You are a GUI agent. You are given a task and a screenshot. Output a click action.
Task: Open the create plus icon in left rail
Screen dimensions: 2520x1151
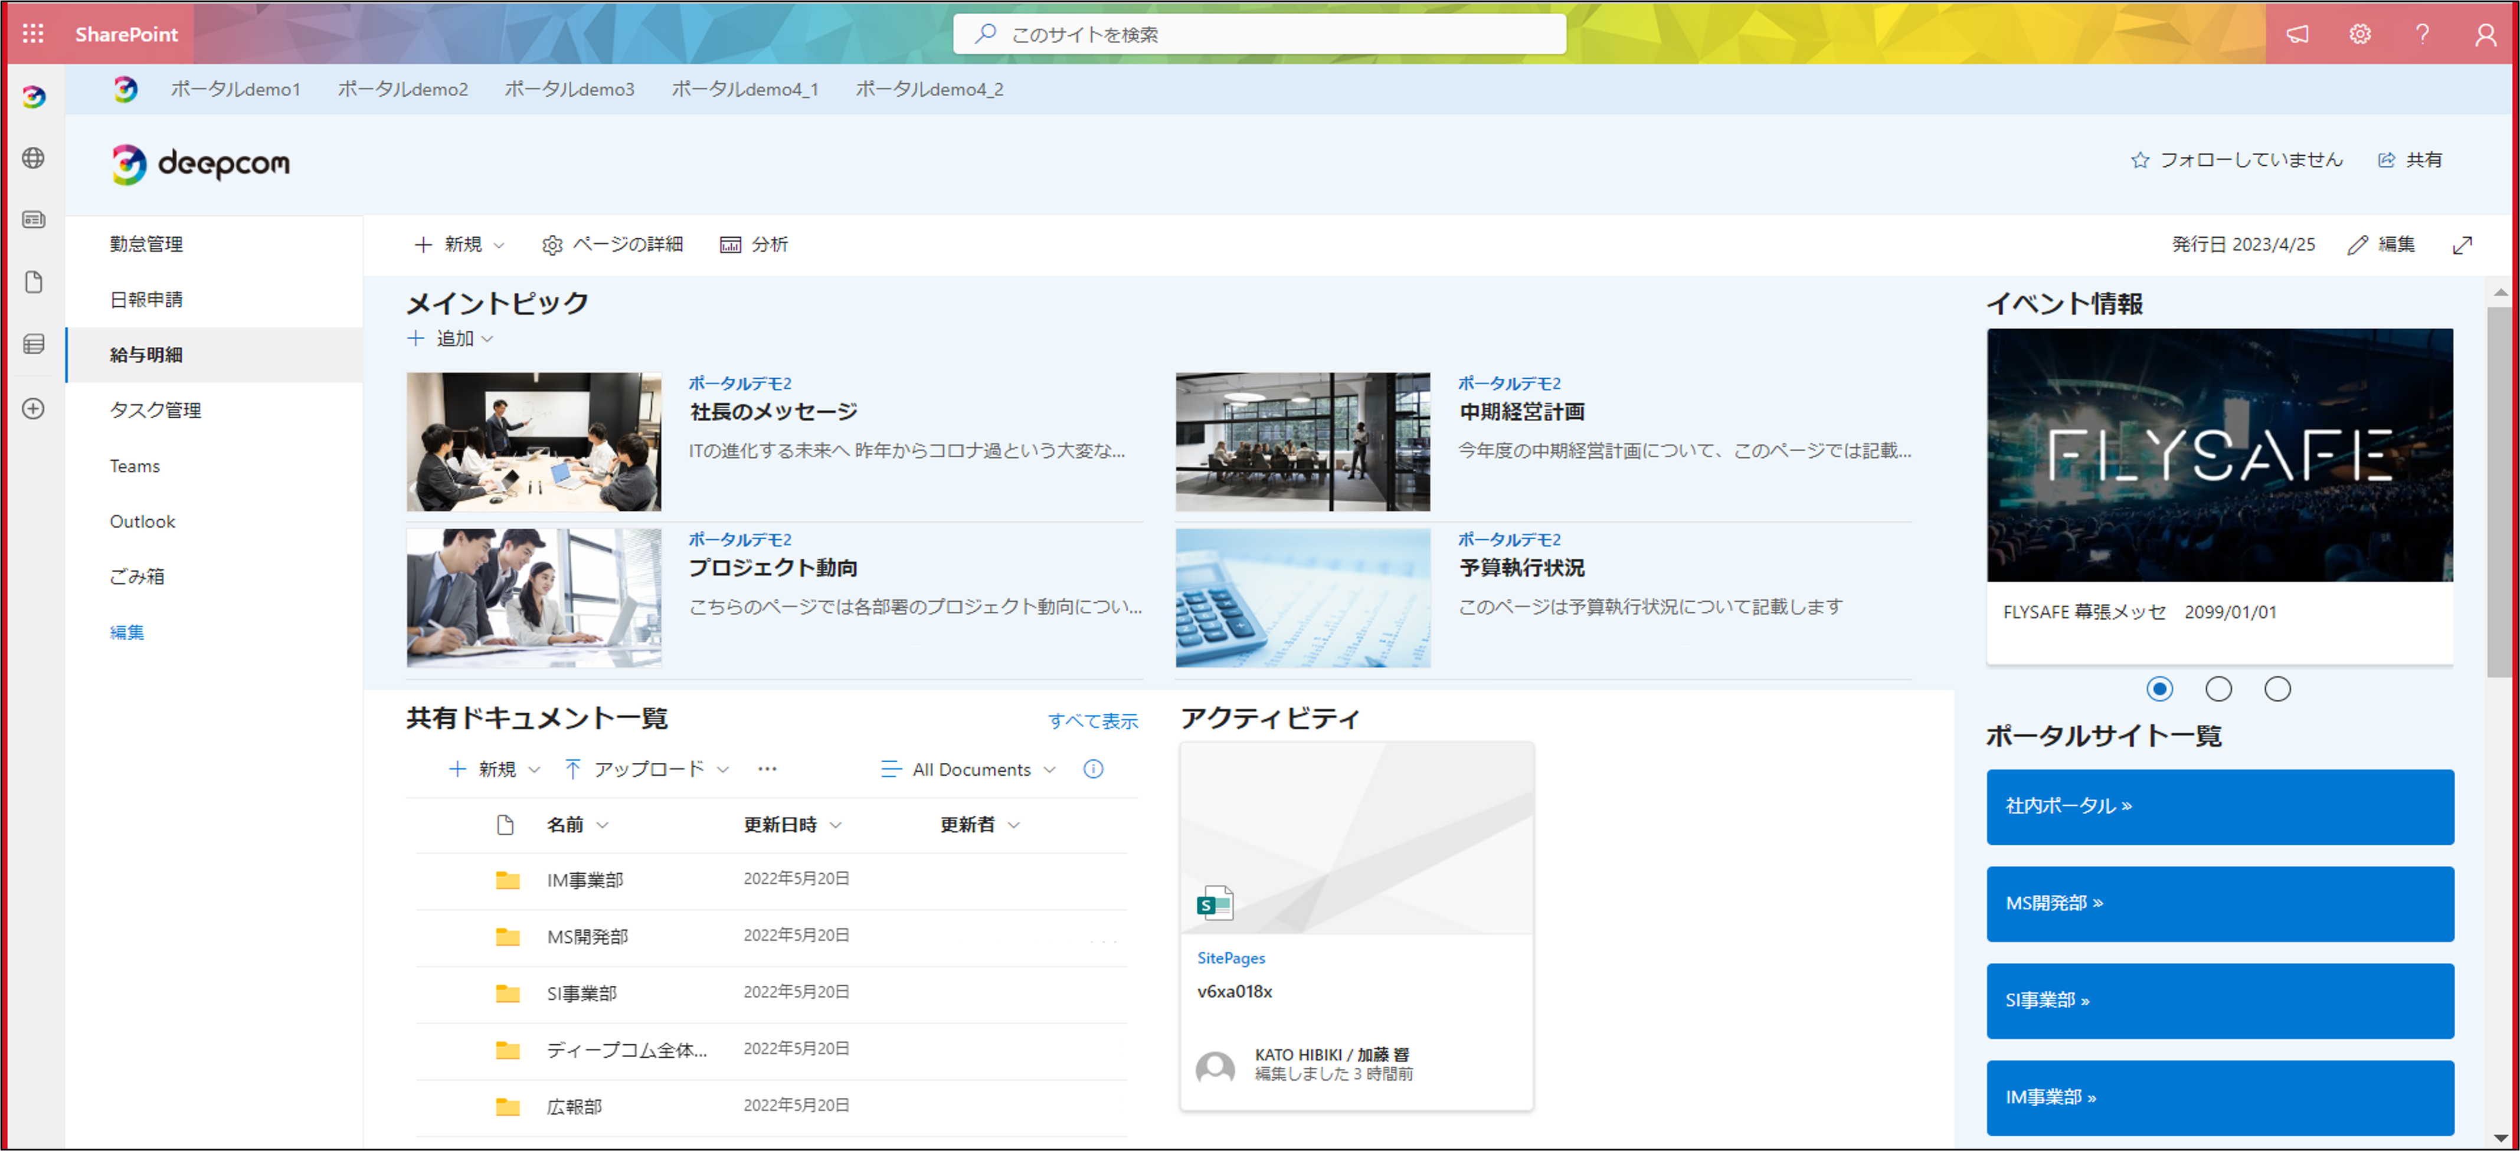click(33, 409)
